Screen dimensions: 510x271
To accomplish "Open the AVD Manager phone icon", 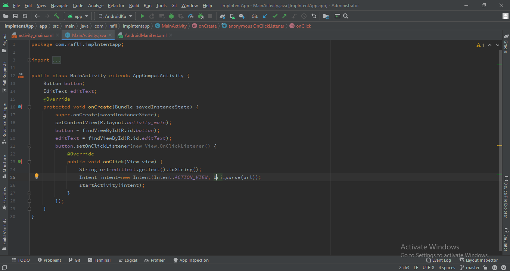I will [233, 16].
